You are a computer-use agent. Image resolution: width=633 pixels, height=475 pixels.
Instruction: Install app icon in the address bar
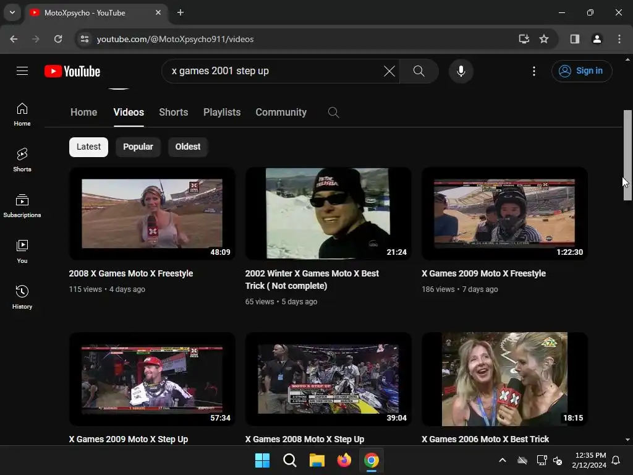click(x=524, y=39)
